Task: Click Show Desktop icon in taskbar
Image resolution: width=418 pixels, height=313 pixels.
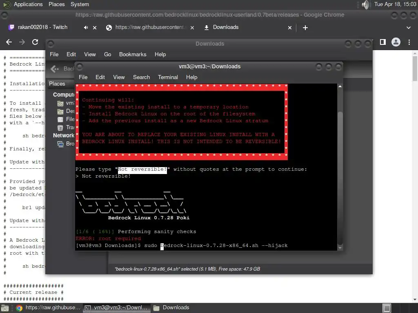Action: (x=5, y=308)
